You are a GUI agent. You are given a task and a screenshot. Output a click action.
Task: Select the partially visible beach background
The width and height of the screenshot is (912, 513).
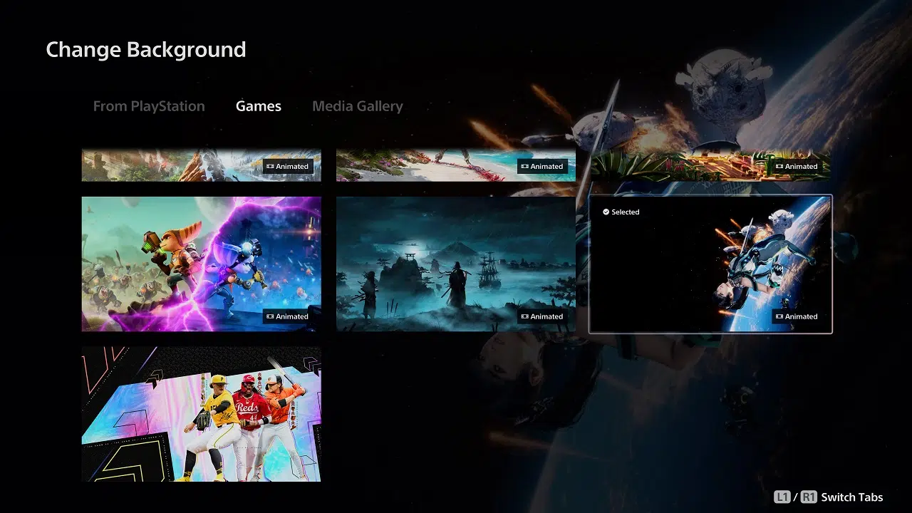[x=456, y=165]
